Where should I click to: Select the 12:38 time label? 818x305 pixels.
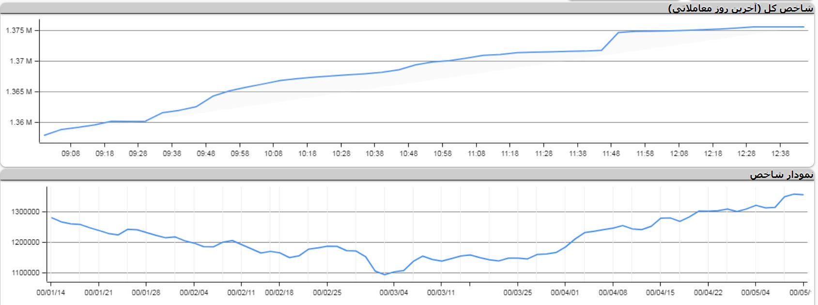[x=780, y=154]
